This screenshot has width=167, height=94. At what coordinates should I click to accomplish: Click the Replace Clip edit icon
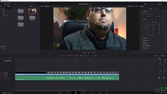point(77,56)
